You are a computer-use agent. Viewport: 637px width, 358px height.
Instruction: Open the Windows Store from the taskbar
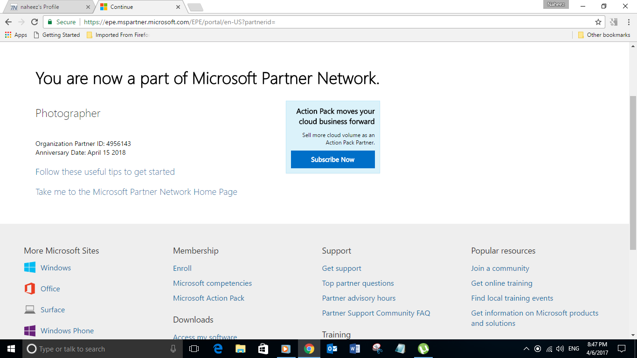263,349
